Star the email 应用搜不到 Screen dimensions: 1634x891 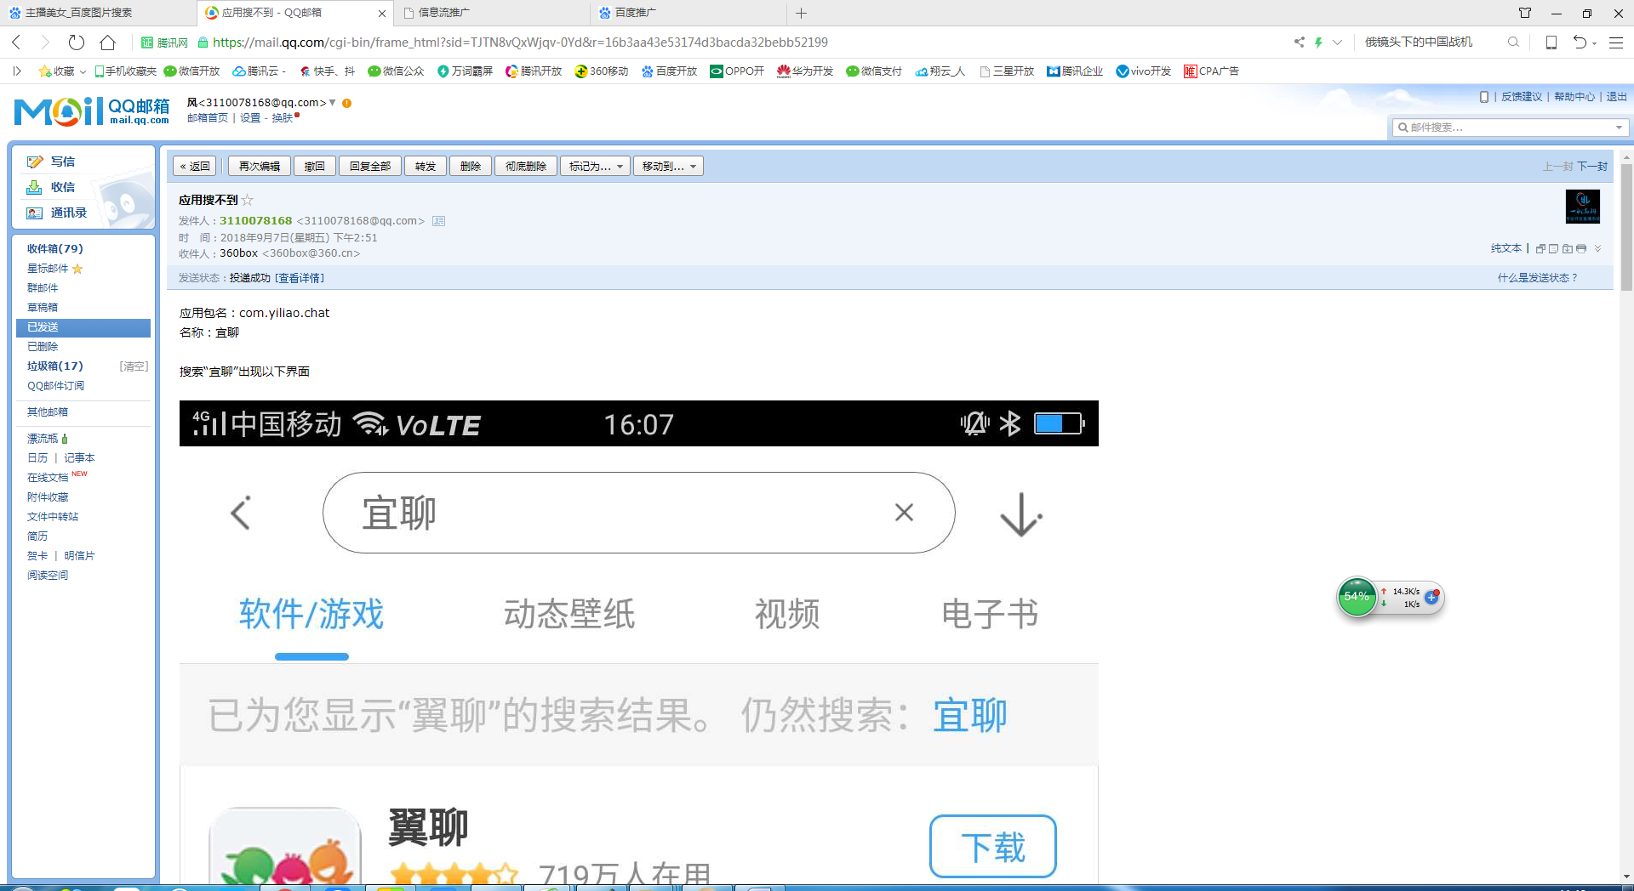(247, 201)
